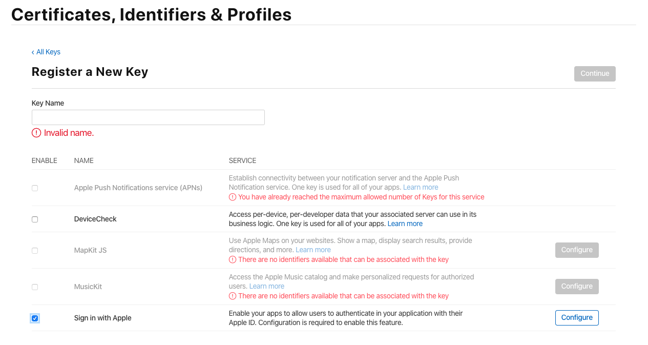Click the Continue button

click(595, 74)
